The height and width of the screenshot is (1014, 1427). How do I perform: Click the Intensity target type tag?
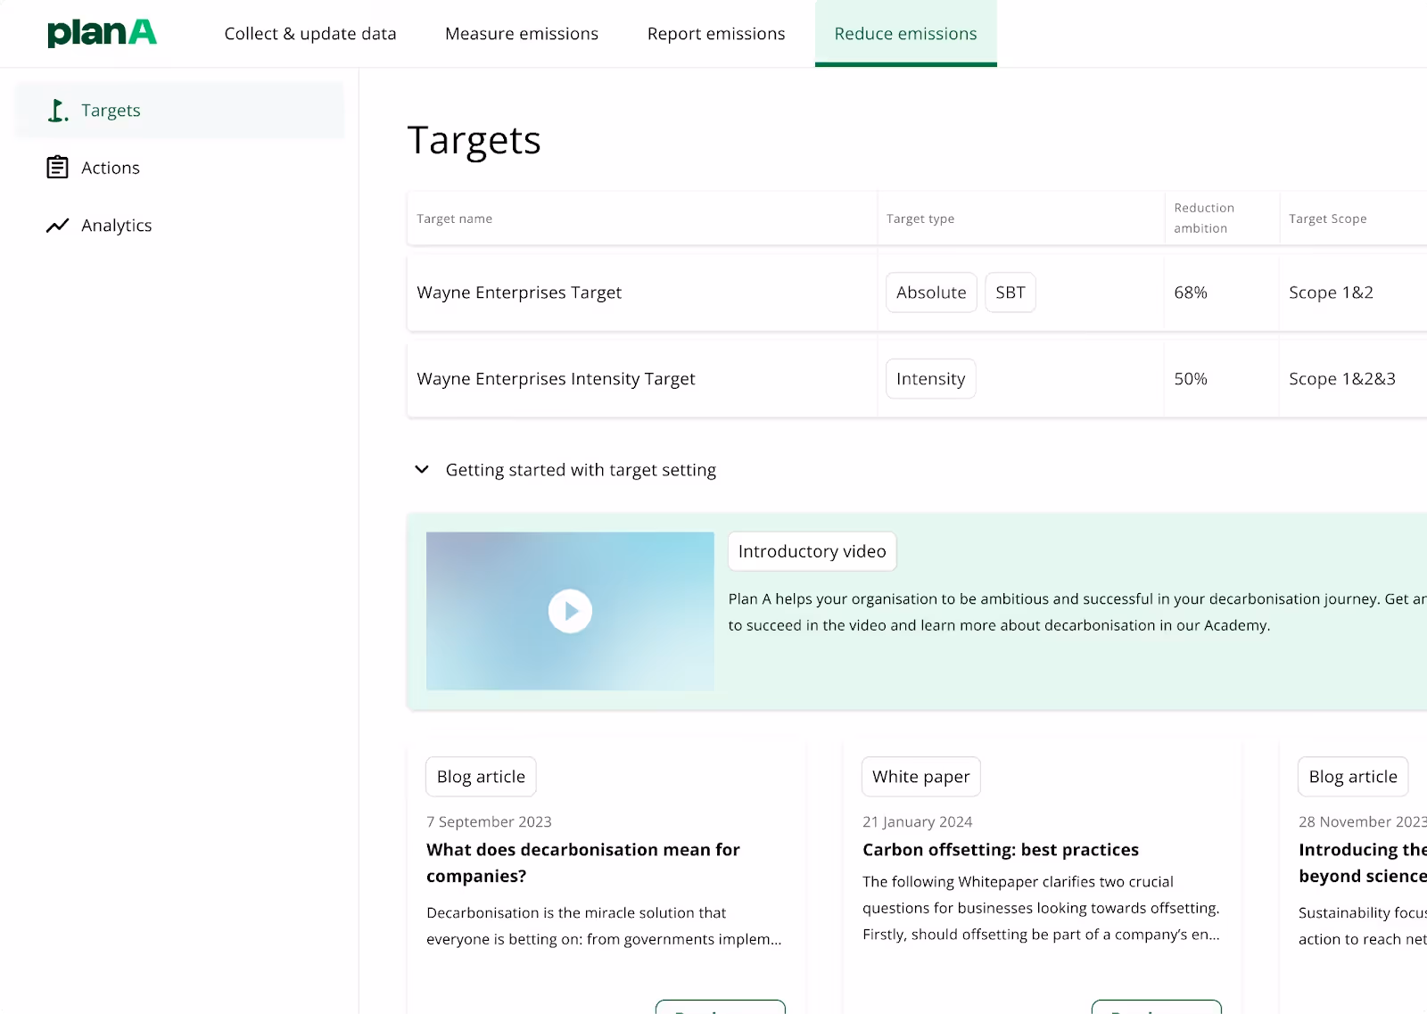[930, 378]
